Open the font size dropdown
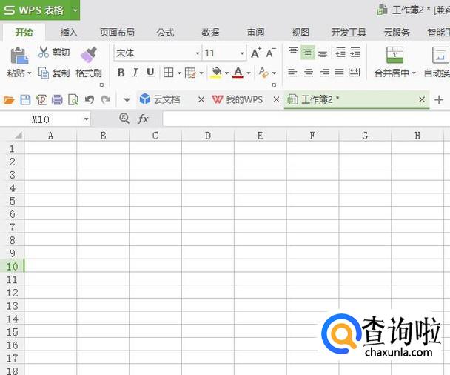450x375 pixels. click(242, 53)
